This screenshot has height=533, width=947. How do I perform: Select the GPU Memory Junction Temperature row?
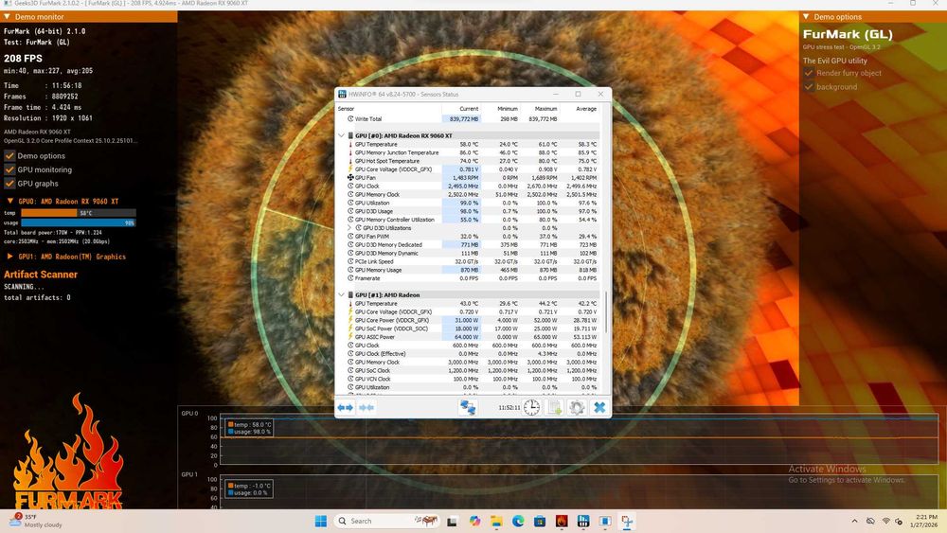tap(469, 152)
